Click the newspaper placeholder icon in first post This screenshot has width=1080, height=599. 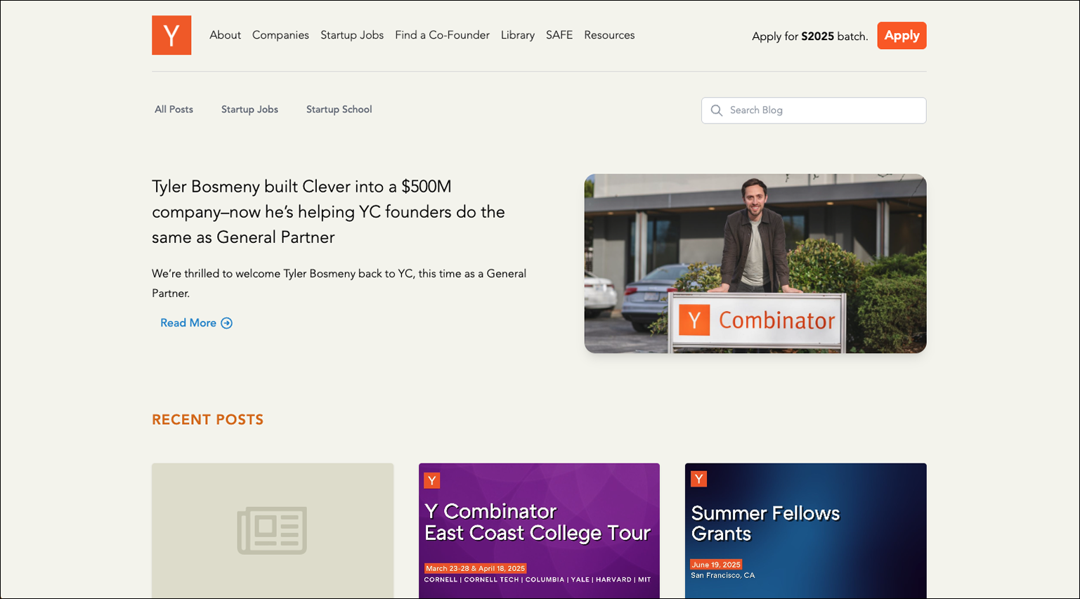tap(272, 530)
